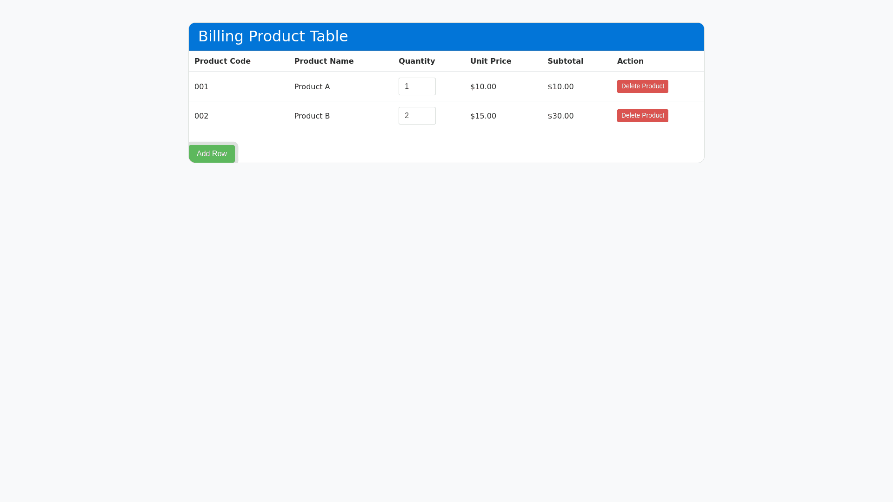Click the $10.00 unit price of Product A
This screenshot has width=893, height=502.
point(483,87)
